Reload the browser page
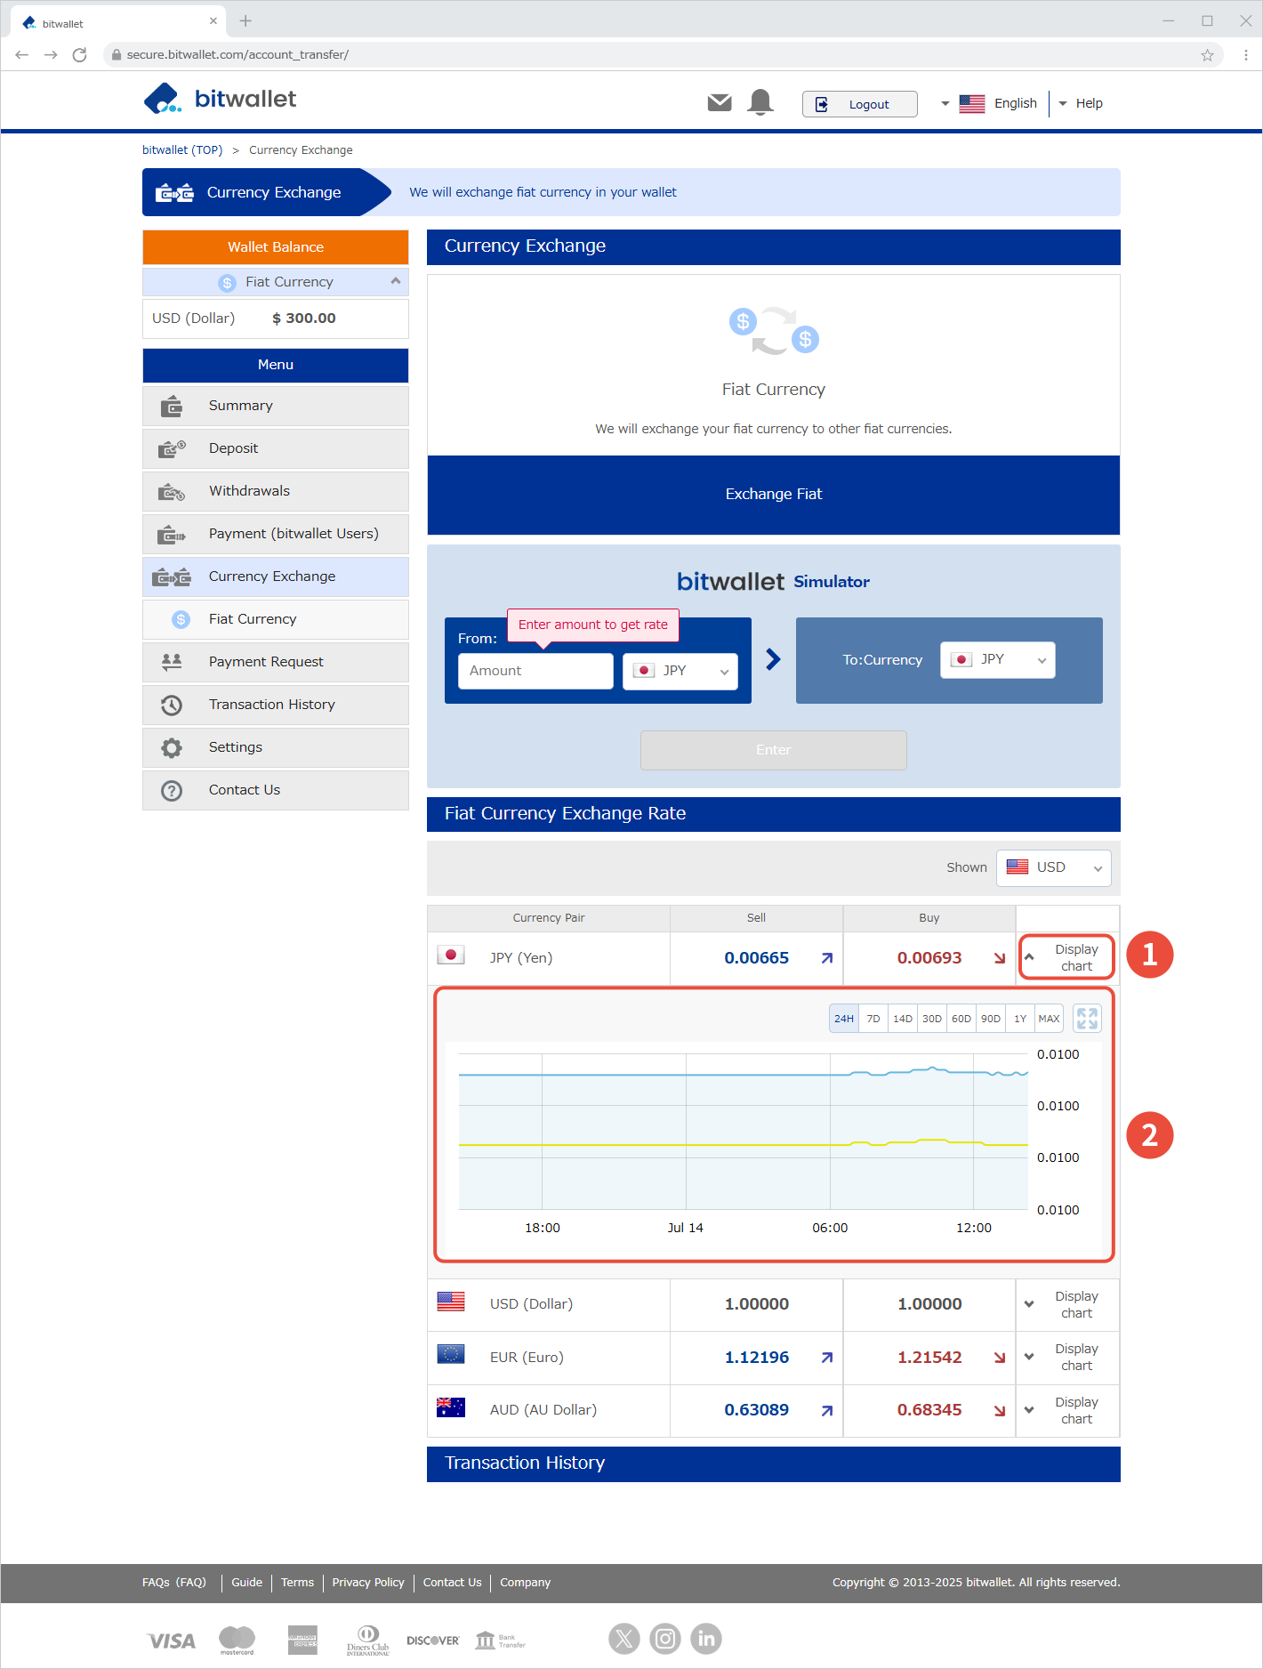The image size is (1263, 1669). tap(79, 55)
